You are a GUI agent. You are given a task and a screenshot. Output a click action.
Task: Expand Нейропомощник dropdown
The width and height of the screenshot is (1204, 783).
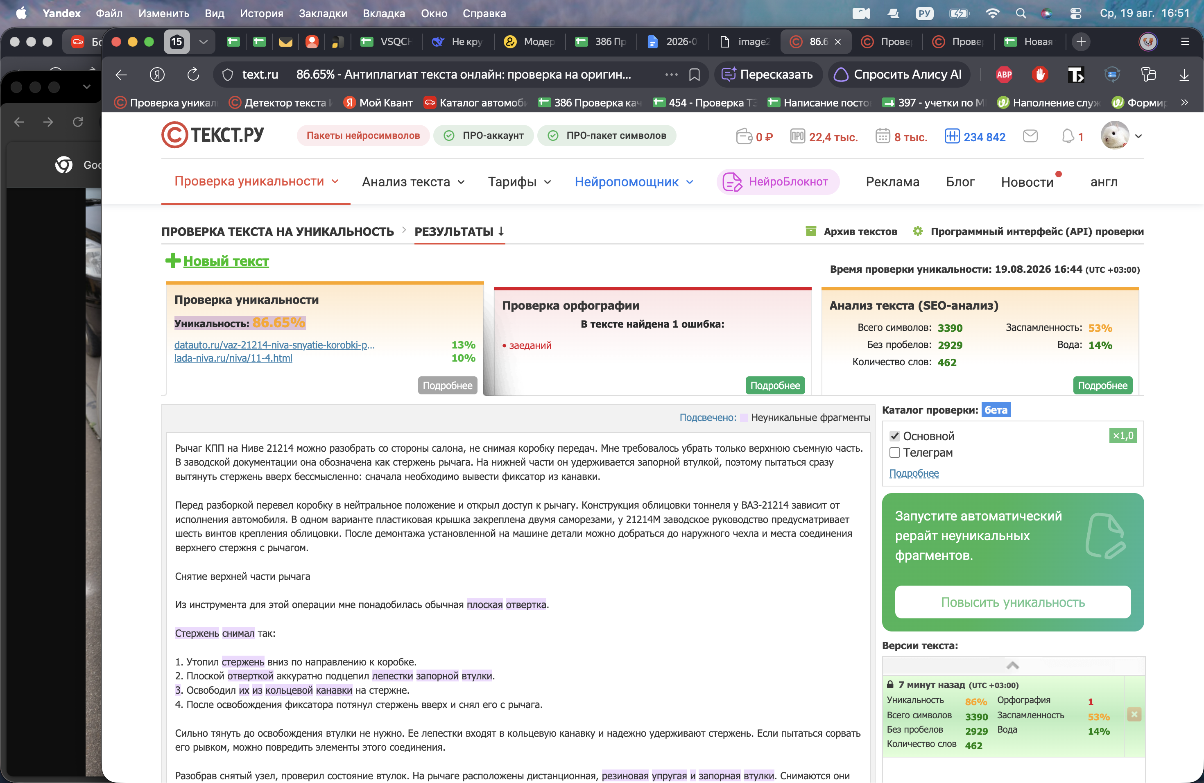(634, 181)
